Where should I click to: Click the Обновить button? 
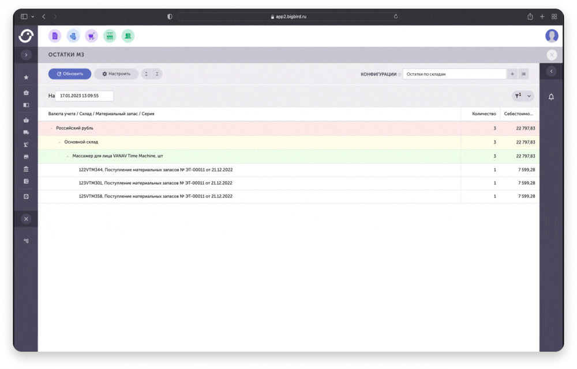[70, 74]
